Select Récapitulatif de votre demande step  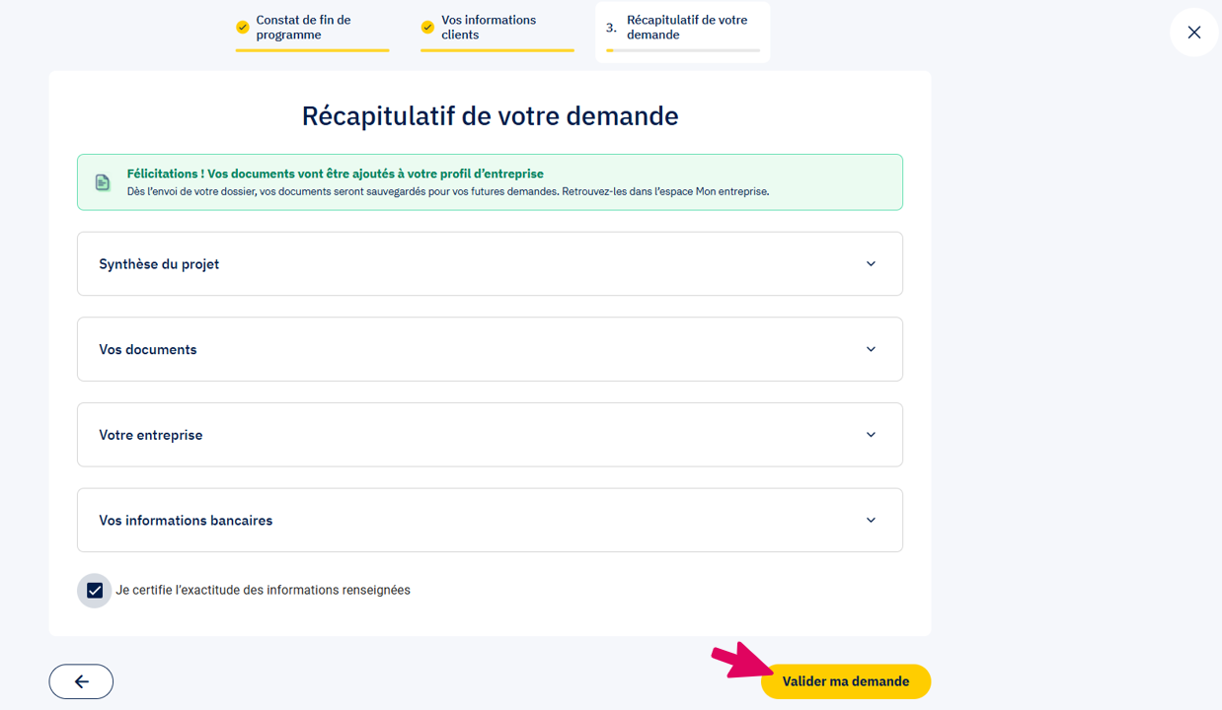tap(686, 28)
